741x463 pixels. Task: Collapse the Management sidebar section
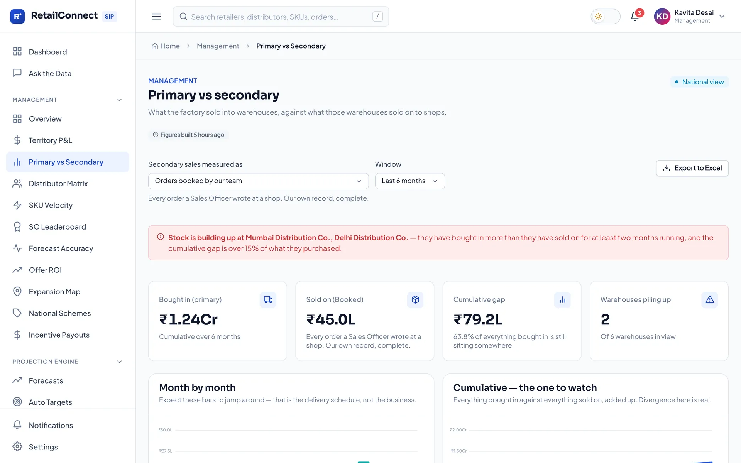tap(119, 100)
